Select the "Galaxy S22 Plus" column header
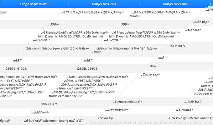Viewport: 213px width, 125px height. [x=175, y=4]
